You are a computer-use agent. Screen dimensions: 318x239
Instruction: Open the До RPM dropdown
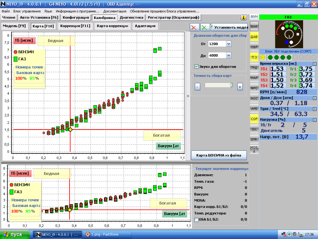click(x=229, y=55)
